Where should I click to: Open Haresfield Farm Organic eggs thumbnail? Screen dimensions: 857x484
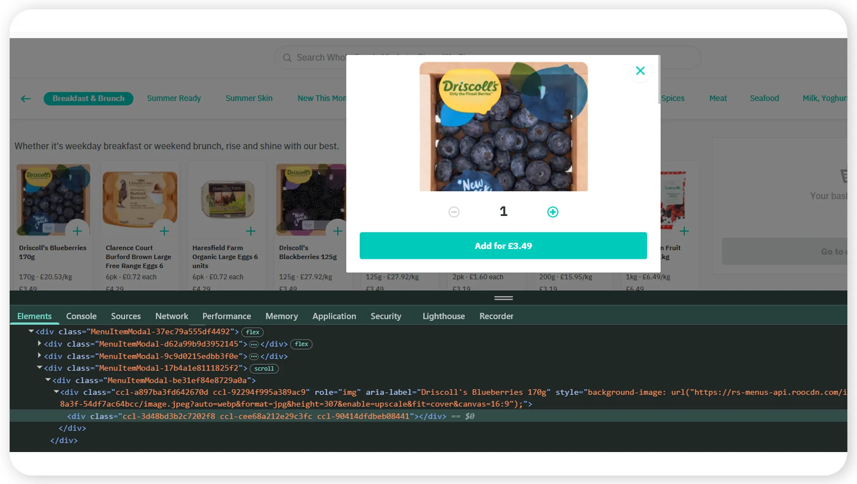pyautogui.click(x=227, y=199)
